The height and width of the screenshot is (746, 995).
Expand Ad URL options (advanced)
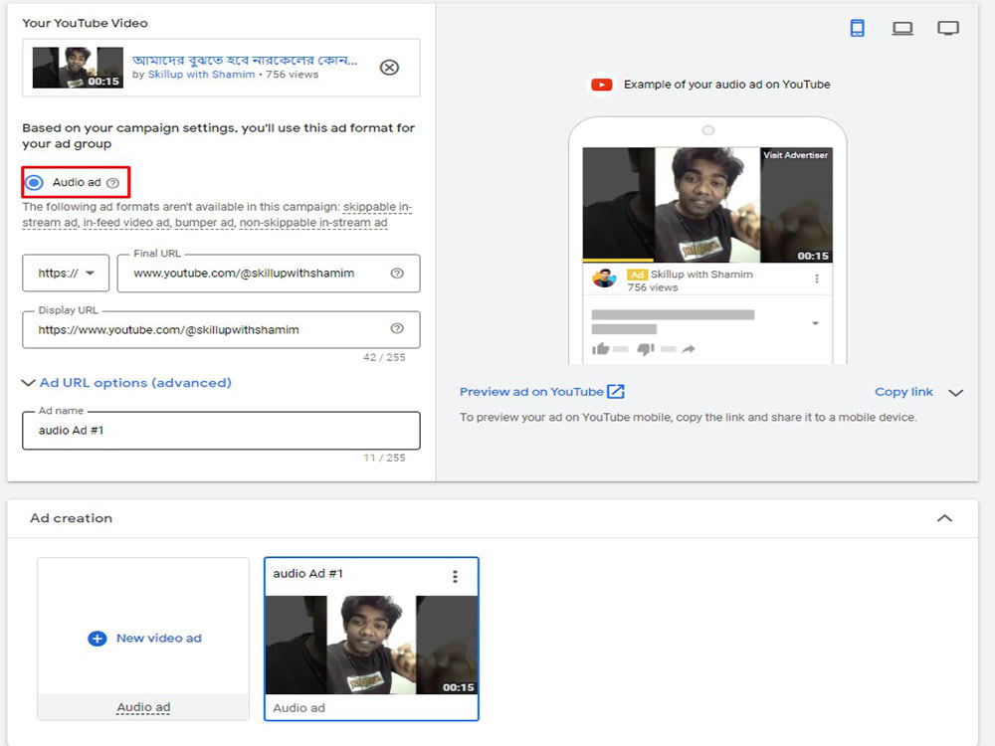pos(127,383)
